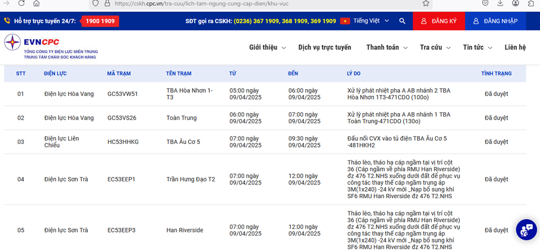Reload the page with the refresh icon
The height and width of the screenshot is (252, 540).
point(21,3)
